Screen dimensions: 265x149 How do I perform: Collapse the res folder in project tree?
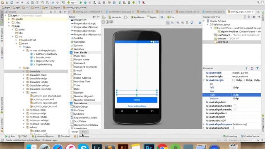pos(20,68)
